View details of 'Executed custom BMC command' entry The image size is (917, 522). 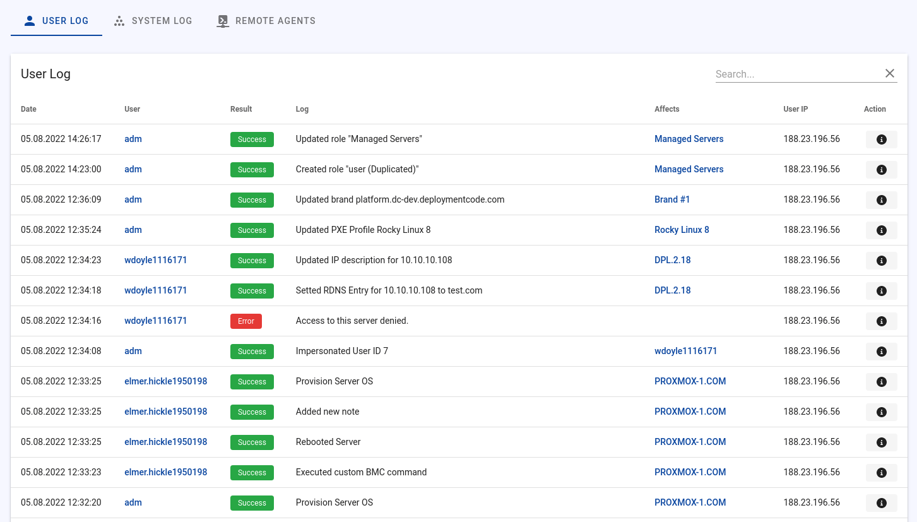pyautogui.click(x=881, y=473)
